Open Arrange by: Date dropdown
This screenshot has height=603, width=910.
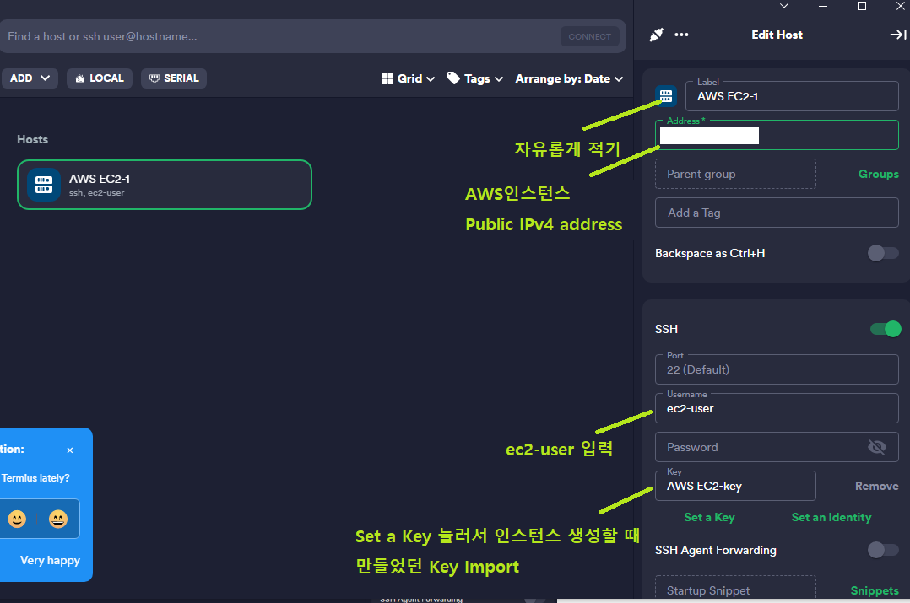[569, 79]
